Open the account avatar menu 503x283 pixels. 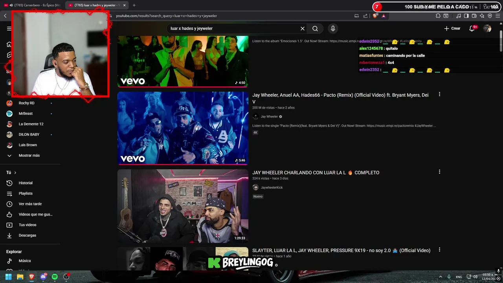point(487,28)
